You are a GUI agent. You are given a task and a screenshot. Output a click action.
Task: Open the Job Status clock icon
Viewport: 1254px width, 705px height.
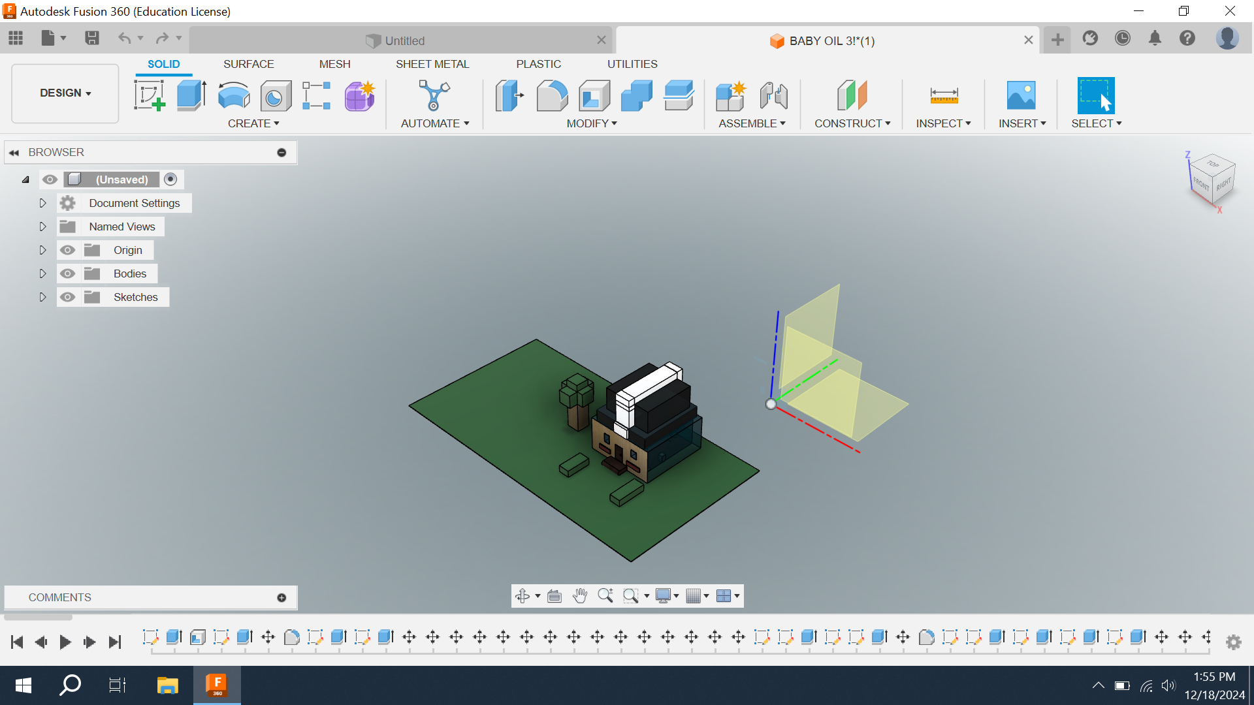pos(1123,39)
